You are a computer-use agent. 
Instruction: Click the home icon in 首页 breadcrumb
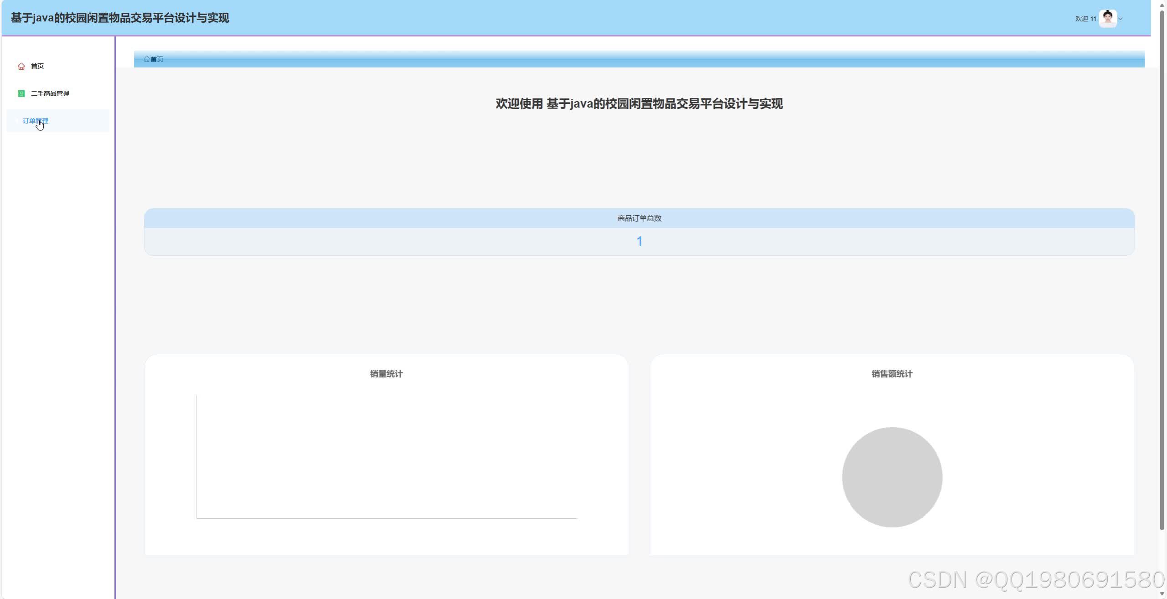click(147, 59)
